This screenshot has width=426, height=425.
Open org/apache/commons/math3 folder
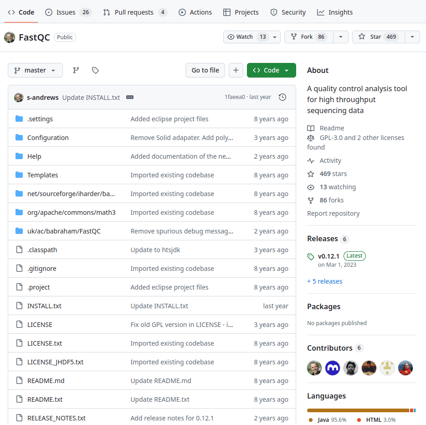point(72,212)
